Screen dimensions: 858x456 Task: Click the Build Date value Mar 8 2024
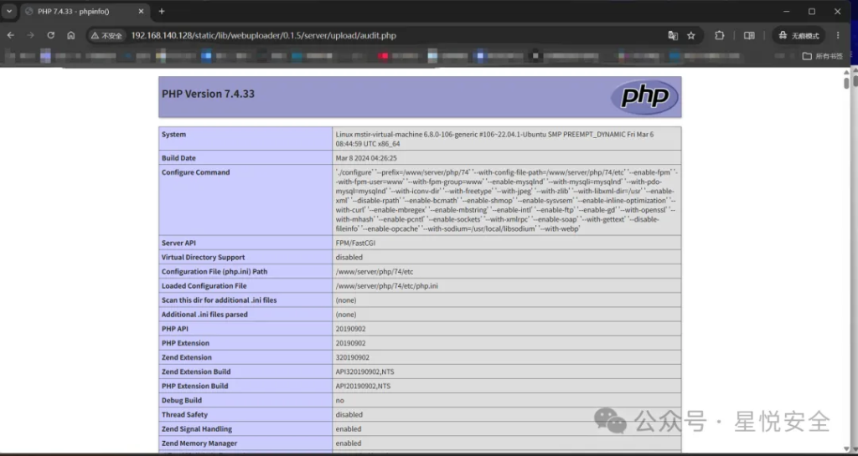[366, 158]
